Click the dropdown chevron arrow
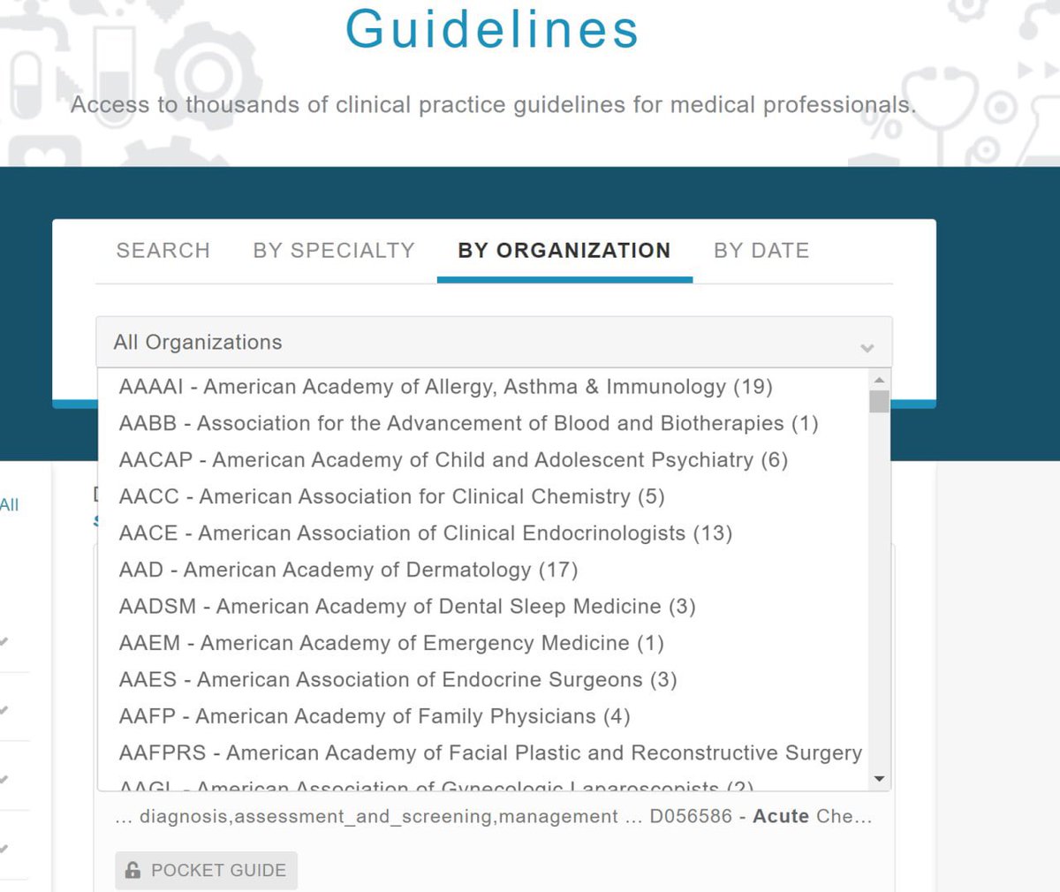The height and width of the screenshot is (892, 1060). pyautogui.click(x=867, y=348)
